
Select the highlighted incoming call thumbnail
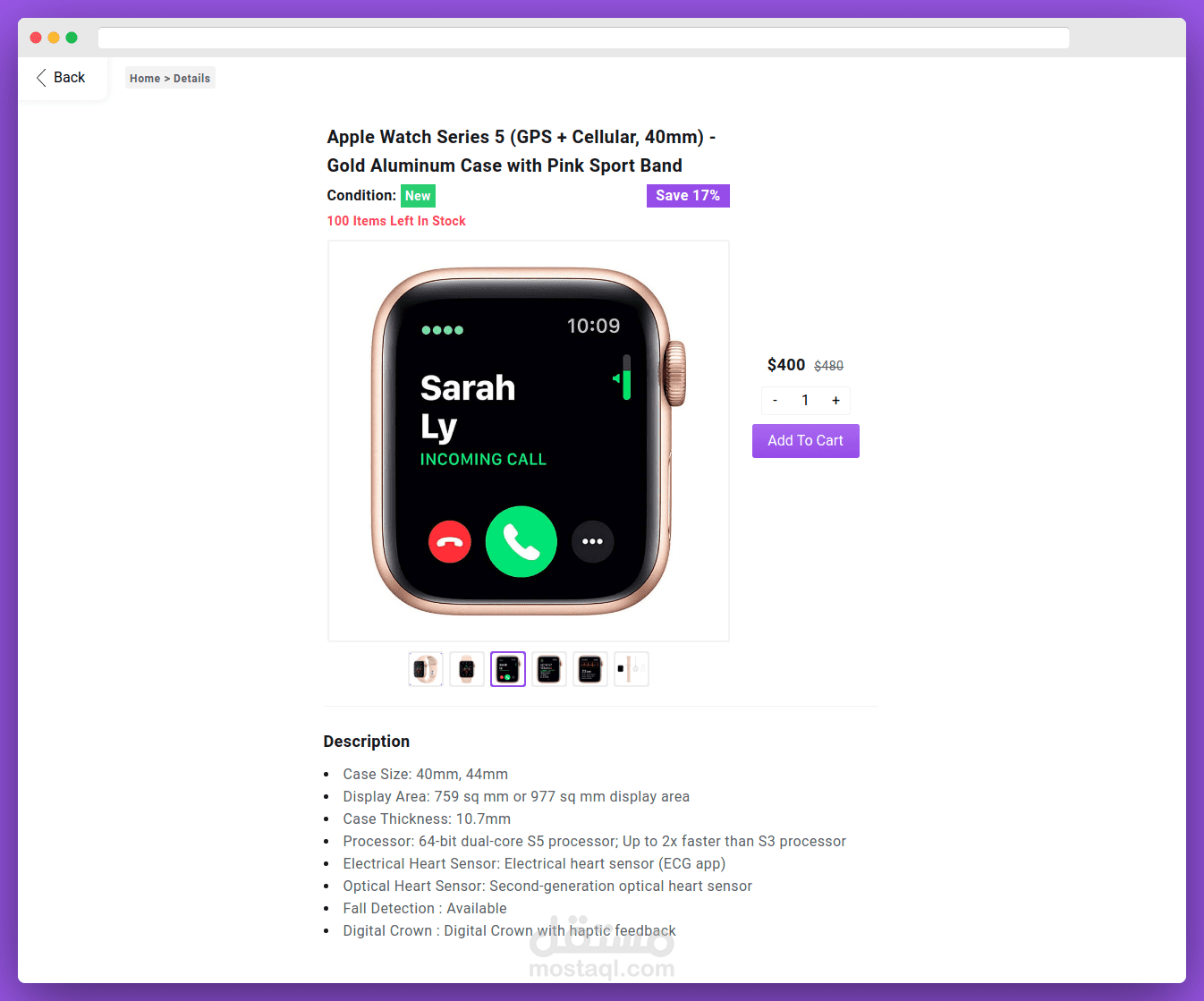coord(508,669)
